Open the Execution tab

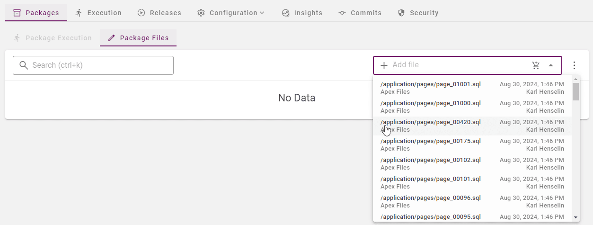(98, 13)
